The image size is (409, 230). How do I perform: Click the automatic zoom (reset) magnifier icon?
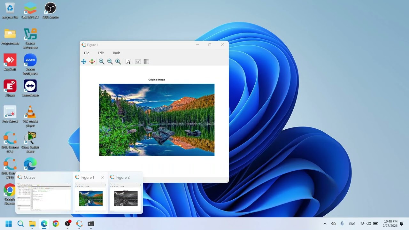click(118, 62)
